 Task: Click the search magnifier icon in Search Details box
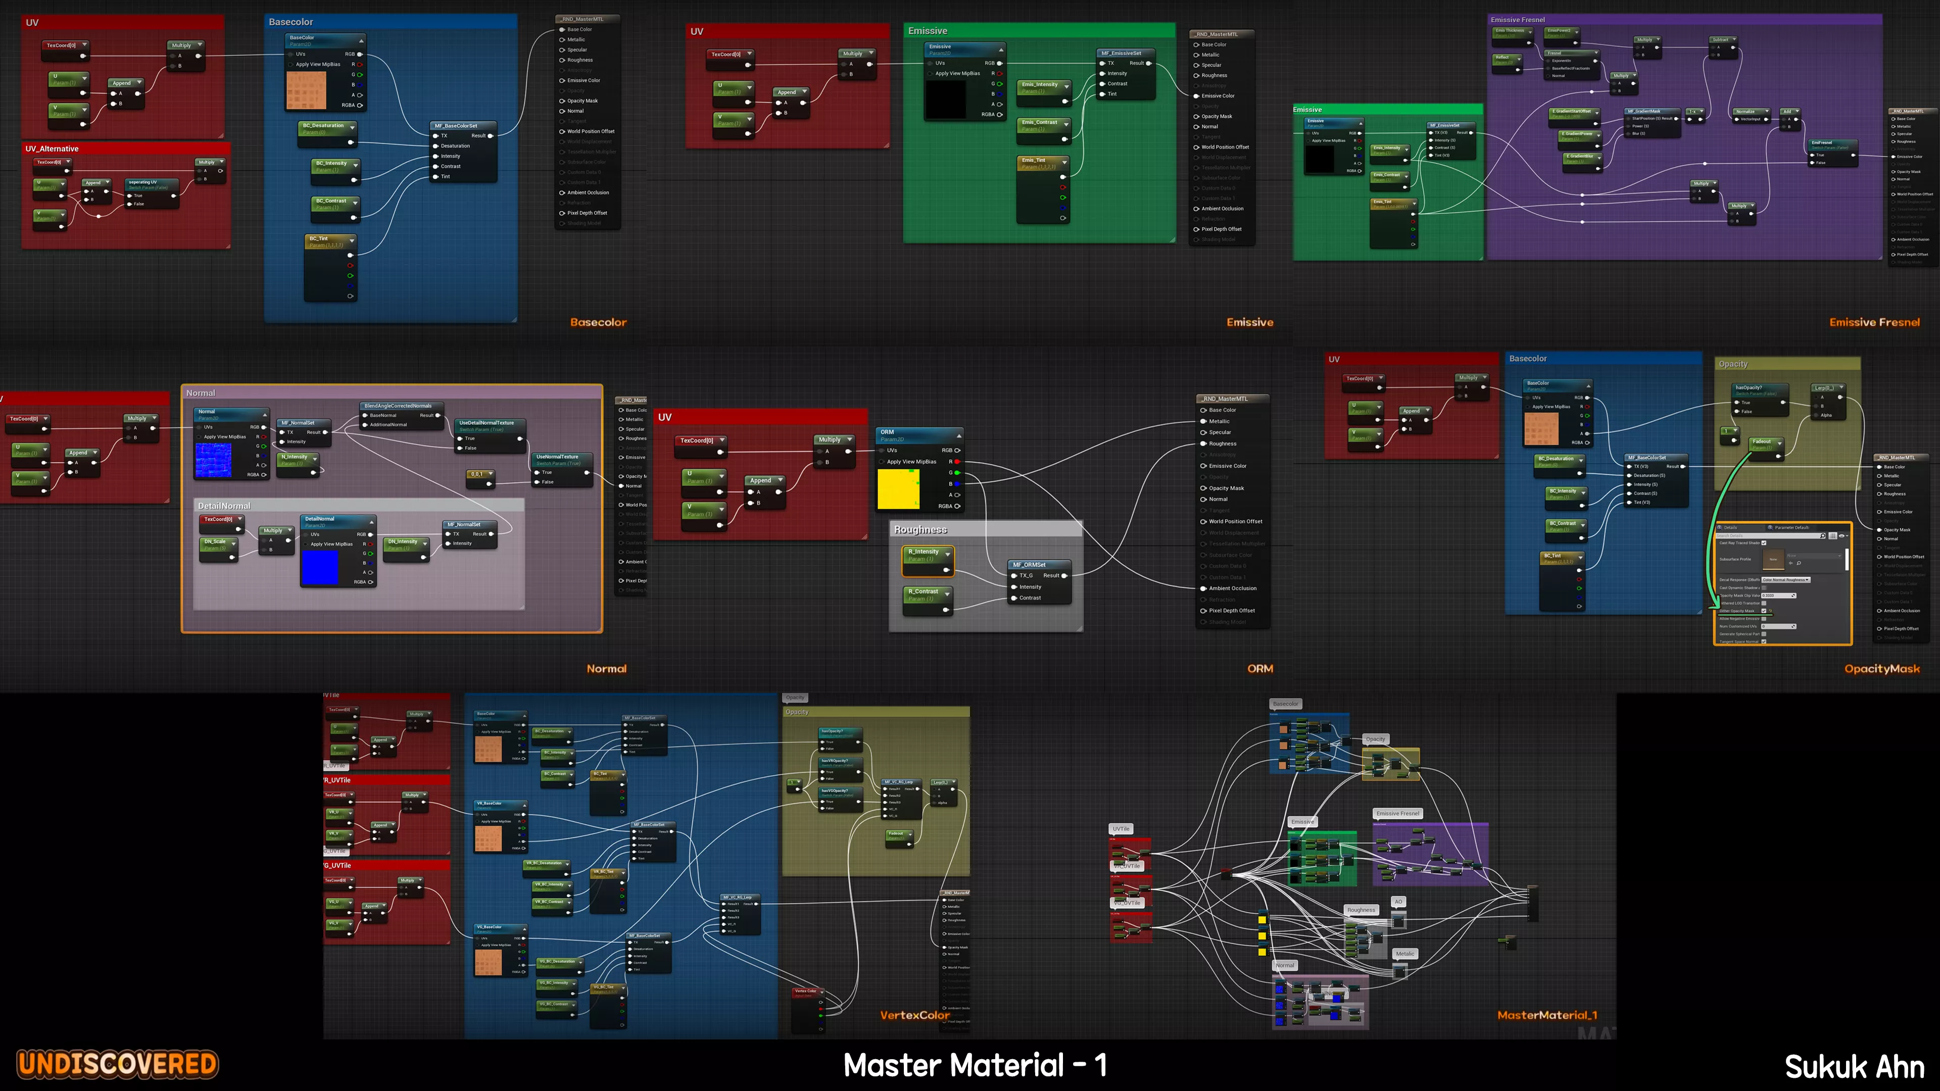pyautogui.click(x=1822, y=536)
